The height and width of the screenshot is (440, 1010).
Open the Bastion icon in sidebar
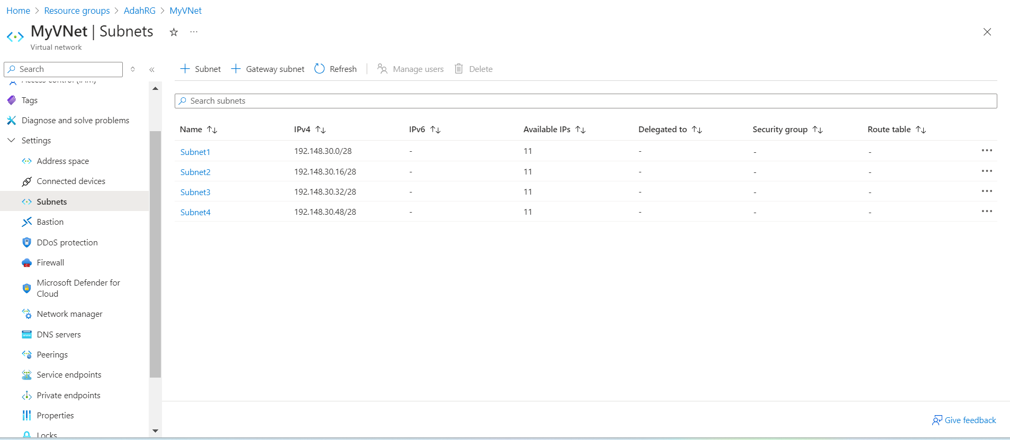coord(27,222)
